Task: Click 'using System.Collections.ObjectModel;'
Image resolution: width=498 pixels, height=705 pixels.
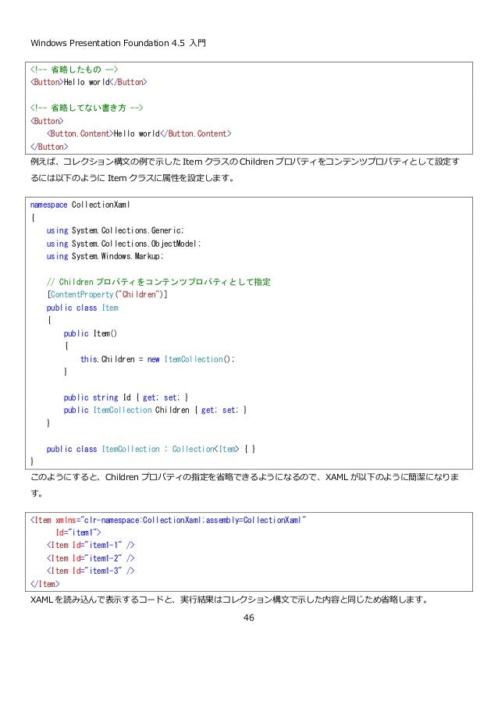Action: tap(123, 244)
